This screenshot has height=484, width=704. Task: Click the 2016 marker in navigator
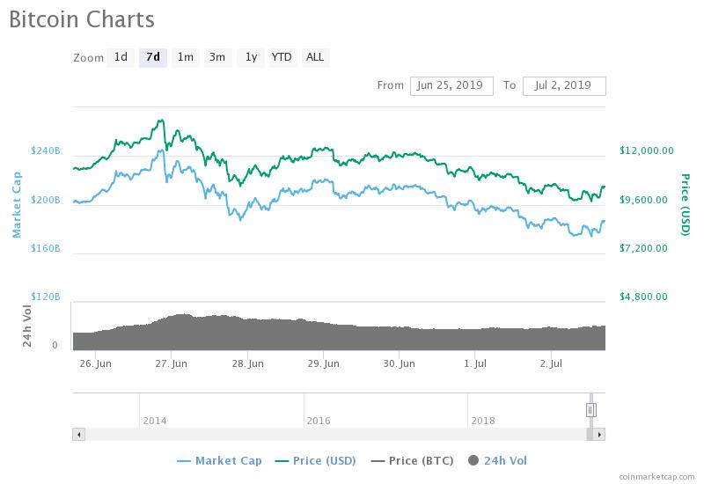click(319, 422)
